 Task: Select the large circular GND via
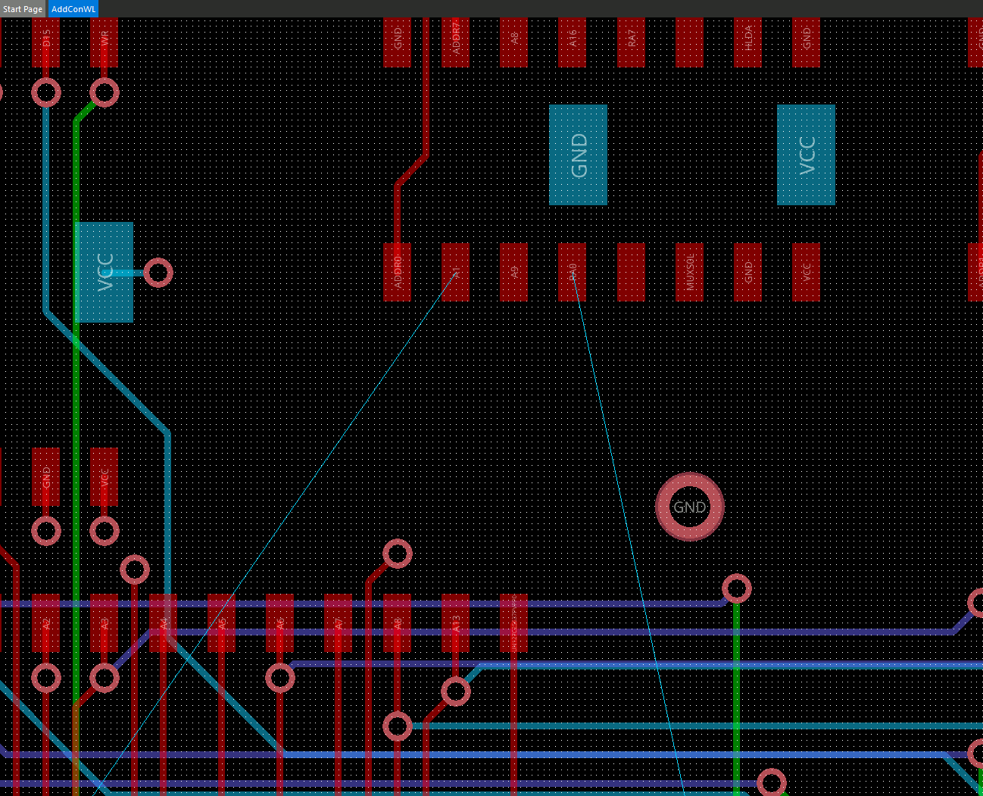pos(689,506)
